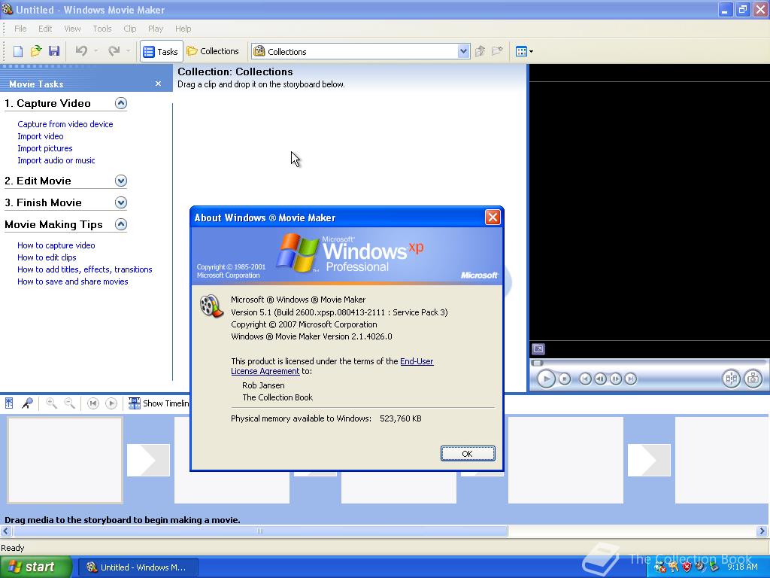Open the File menu

coord(20,29)
